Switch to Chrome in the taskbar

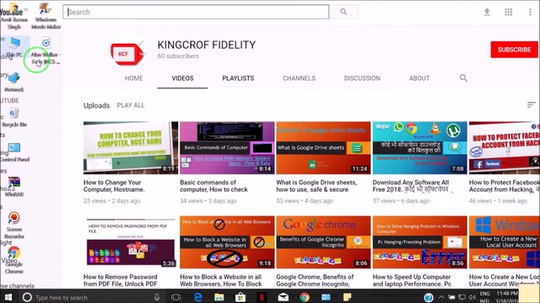pyautogui.click(x=305, y=297)
